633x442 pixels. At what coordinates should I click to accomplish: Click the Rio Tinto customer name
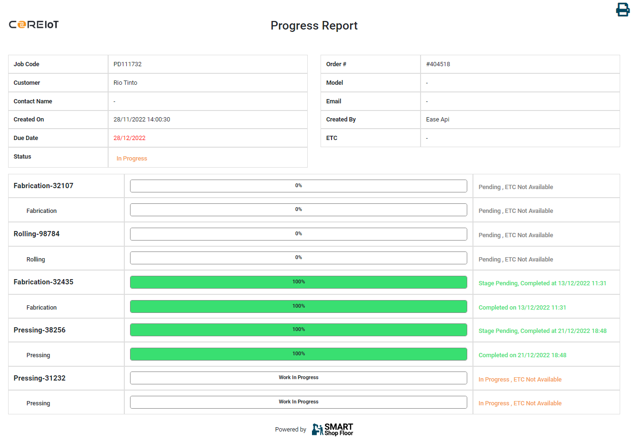point(125,83)
